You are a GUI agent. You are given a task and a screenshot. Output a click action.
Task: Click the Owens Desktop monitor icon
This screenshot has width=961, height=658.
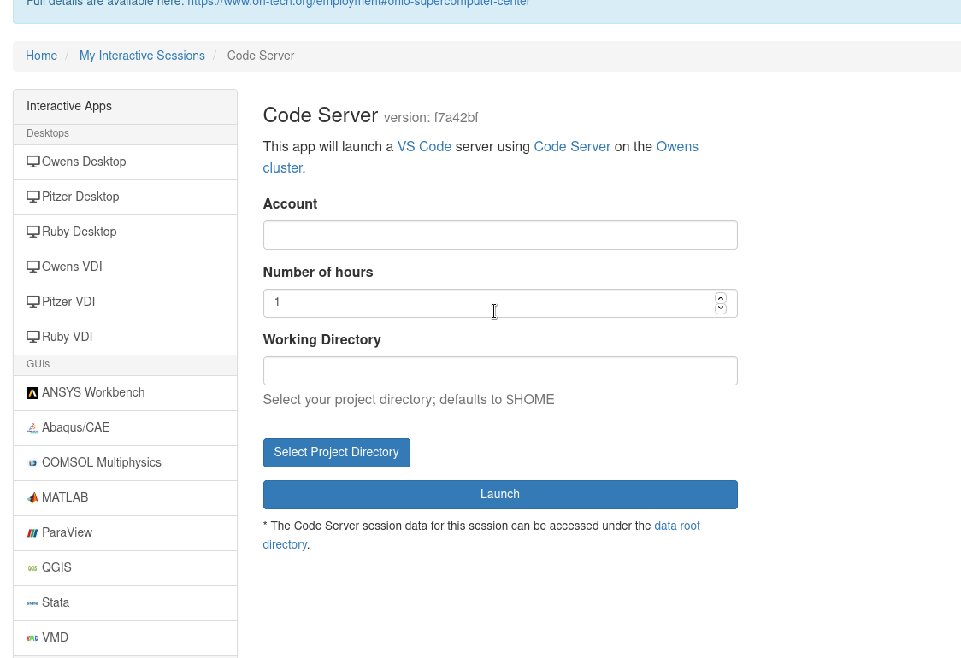33,162
